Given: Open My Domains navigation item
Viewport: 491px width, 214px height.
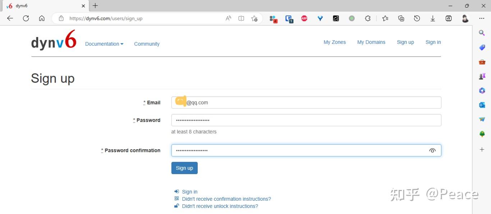Looking at the screenshot, I should click(x=371, y=42).
